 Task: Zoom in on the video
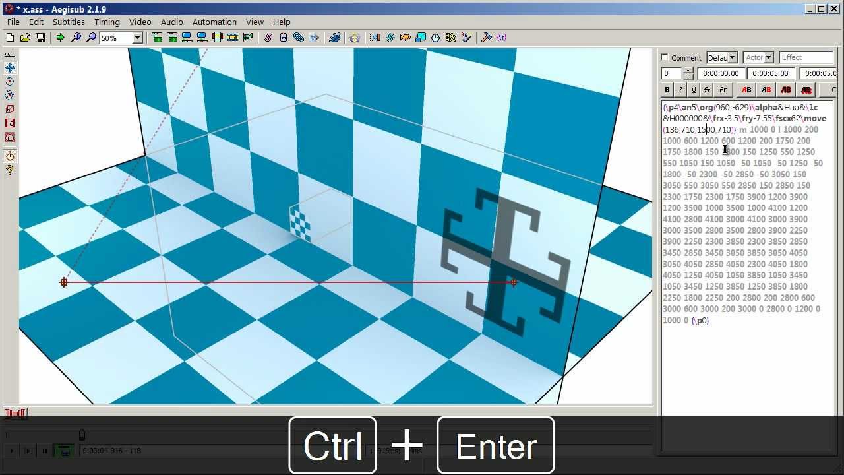coord(76,38)
